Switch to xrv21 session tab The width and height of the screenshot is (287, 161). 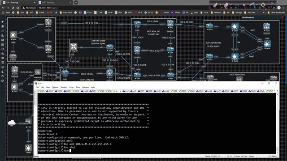(x=158, y=91)
